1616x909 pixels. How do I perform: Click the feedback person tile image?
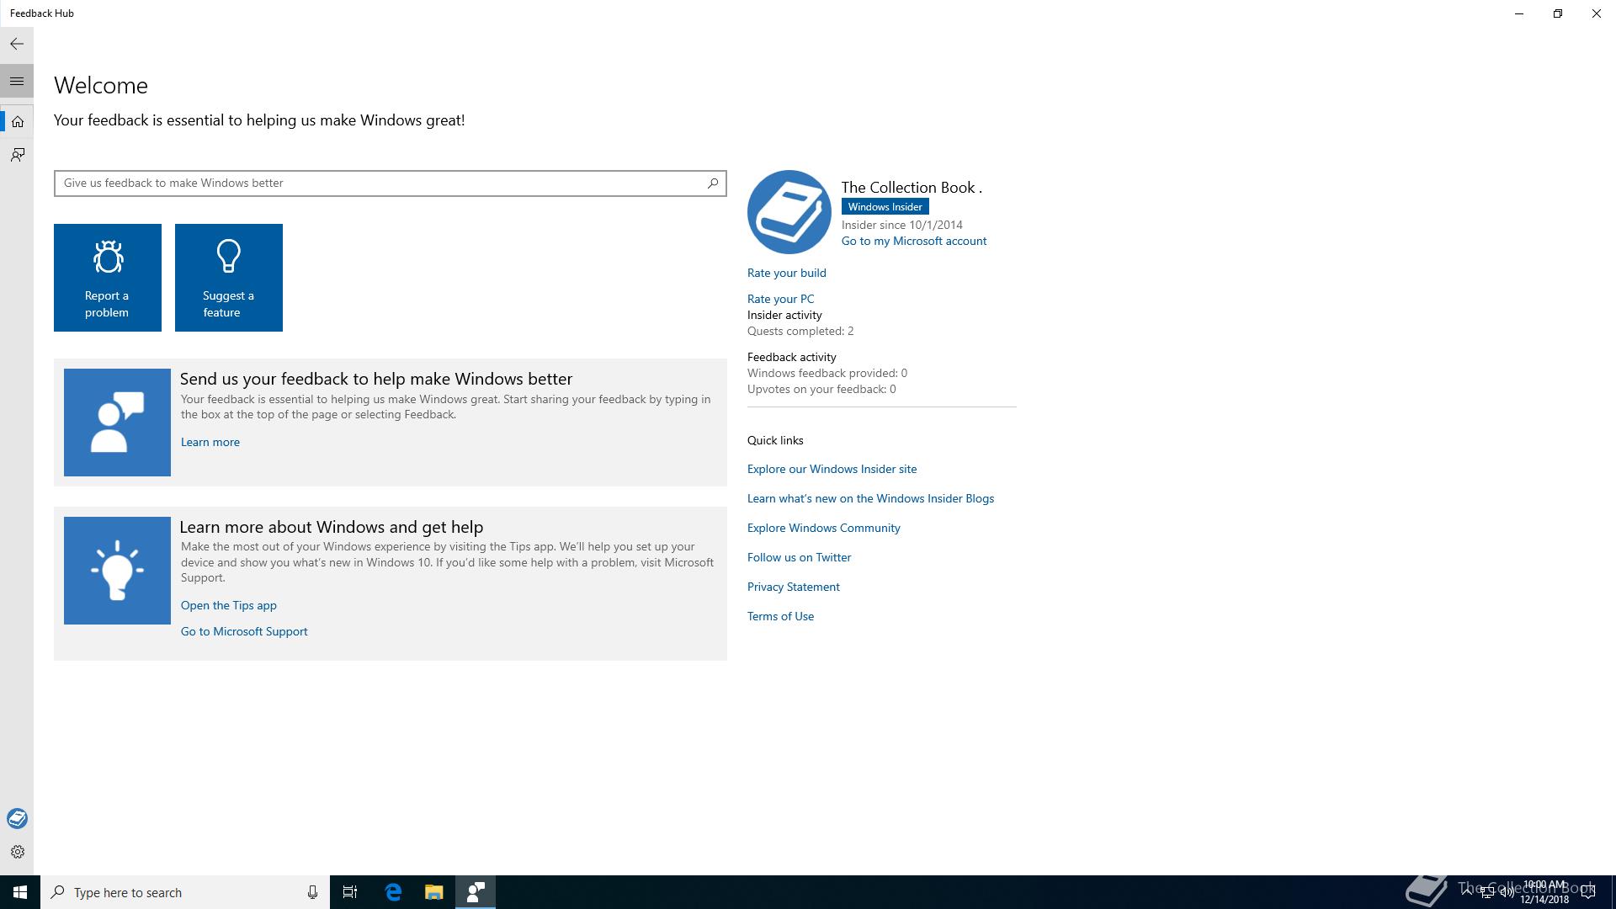(x=117, y=423)
